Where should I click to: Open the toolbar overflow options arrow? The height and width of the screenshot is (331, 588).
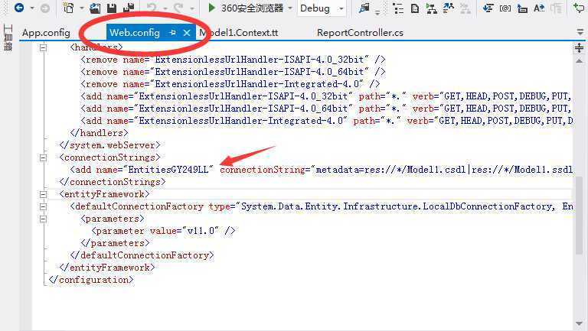(x=377, y=12)
